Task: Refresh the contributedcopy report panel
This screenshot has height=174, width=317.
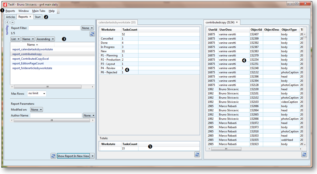Action: 304,154
